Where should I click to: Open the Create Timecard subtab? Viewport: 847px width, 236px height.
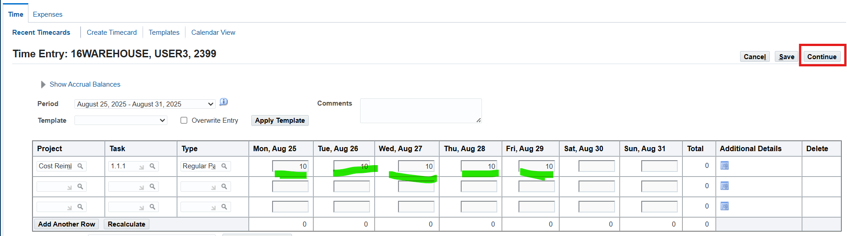111,32
